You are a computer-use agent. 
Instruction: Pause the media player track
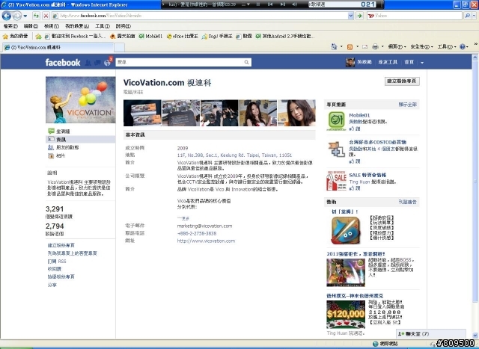pos(257,4)
